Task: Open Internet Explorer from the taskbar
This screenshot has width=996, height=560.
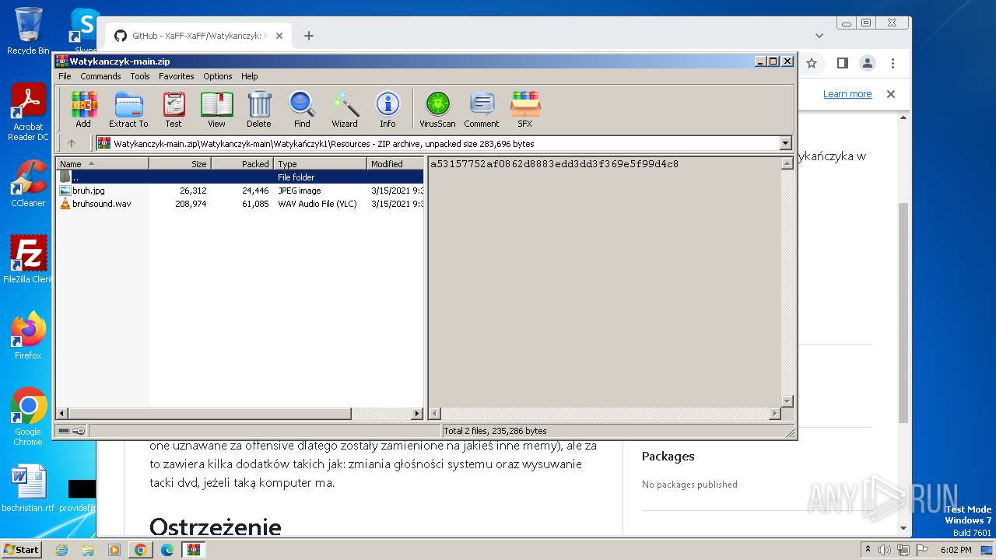Action: tap(61, 550)
